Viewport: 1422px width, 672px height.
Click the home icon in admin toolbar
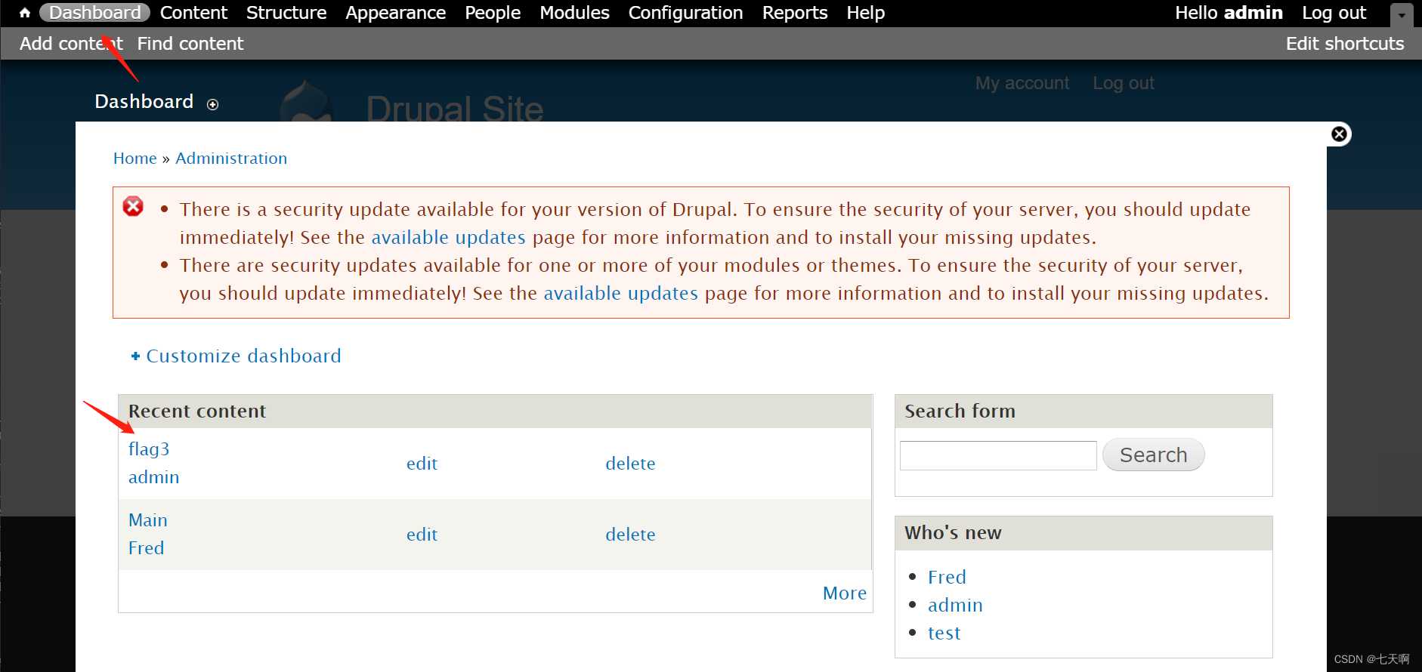[25, 13]
